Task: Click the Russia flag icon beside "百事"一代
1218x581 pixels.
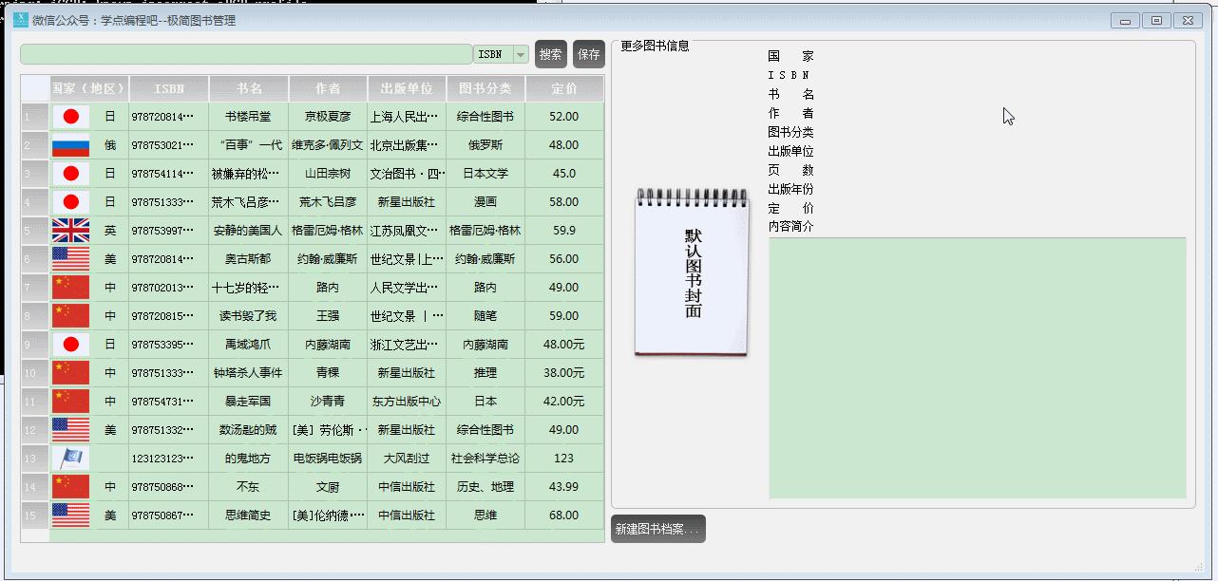Action: [70, 144]
